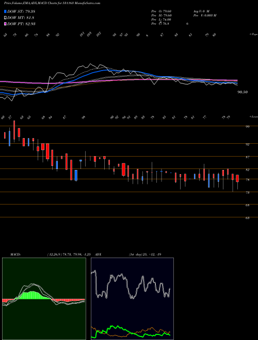
Task: Click the 'ADX' panel heading
Action: click(98, 254)
